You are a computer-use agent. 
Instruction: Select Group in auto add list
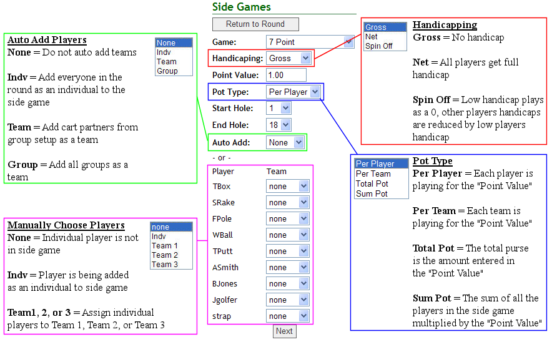coord(167,71)
